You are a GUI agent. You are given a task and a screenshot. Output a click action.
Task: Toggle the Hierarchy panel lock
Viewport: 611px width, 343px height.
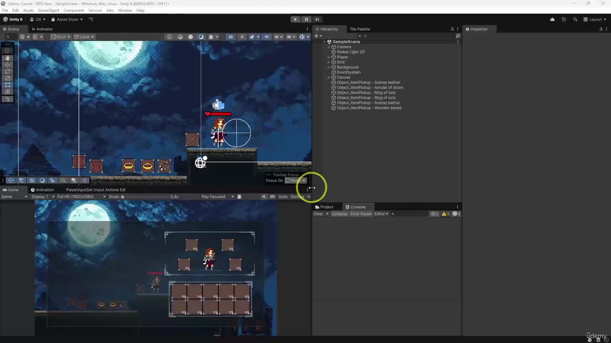click(452, 29)
